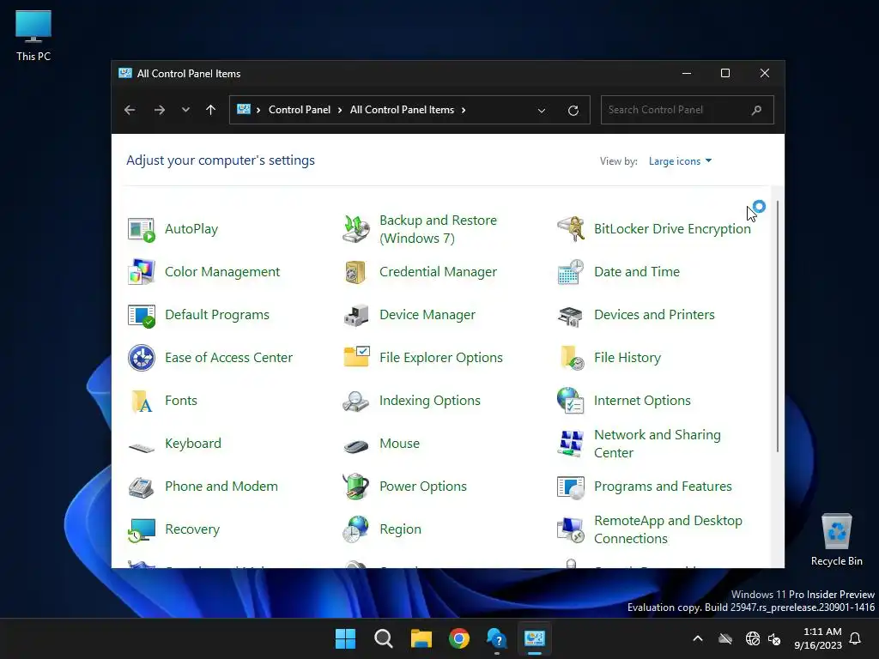The height and width of the screenshot is (659, 879).
Task: Expand chevron after All Control Panel Items
Action: (464, 110)
